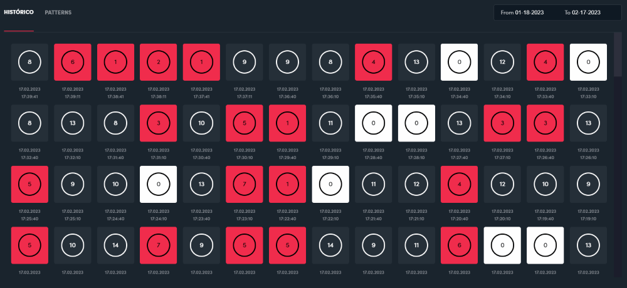627x288 pixels.
Task: Click the 10 tile at 17:30:40
Action: coord(201,123)
